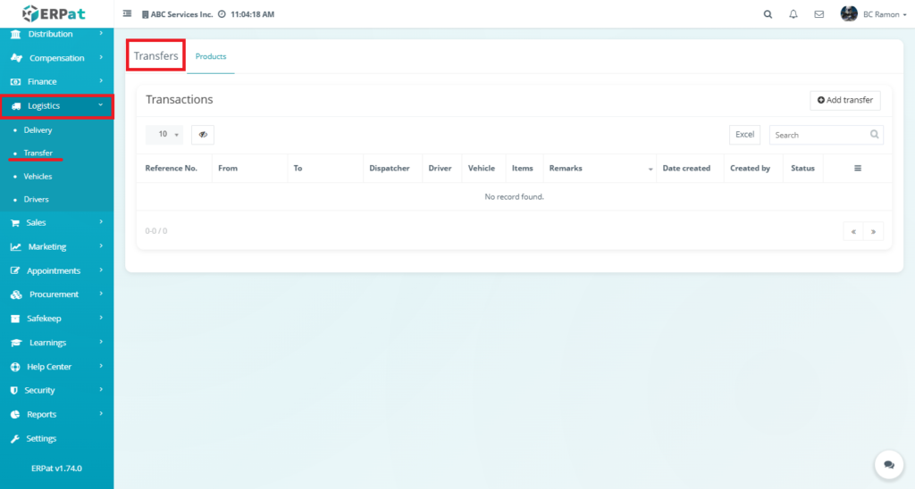Open the BC Ramon user menu
Viewport: 915px width, 489px height.
[x=873, y=14]
